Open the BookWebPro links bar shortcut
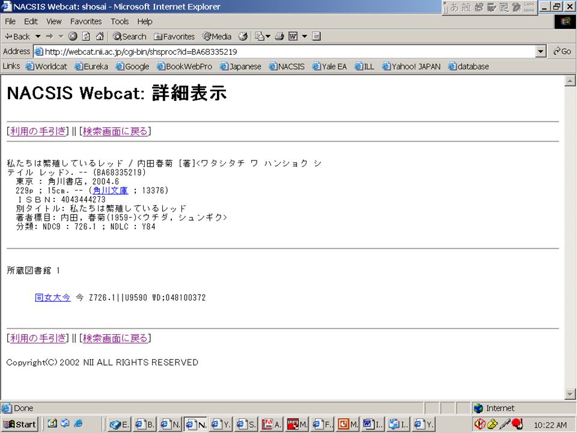This screenshot has height=433, width=577. click(185, 66)
